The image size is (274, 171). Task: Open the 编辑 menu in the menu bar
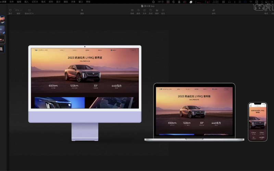click(19, 2)
